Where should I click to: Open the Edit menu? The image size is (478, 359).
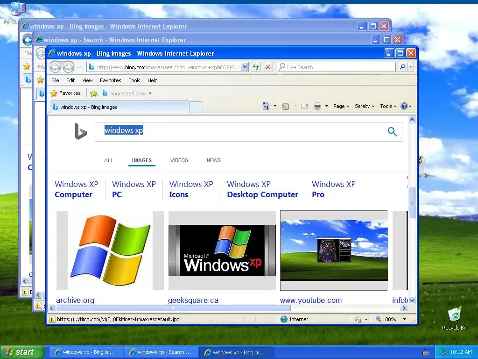coord(70,80)
